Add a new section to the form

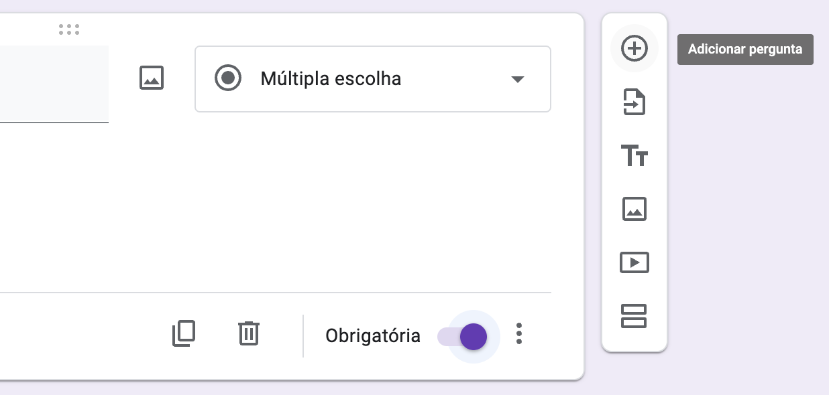pyautogui.click(x=634, y=316)
